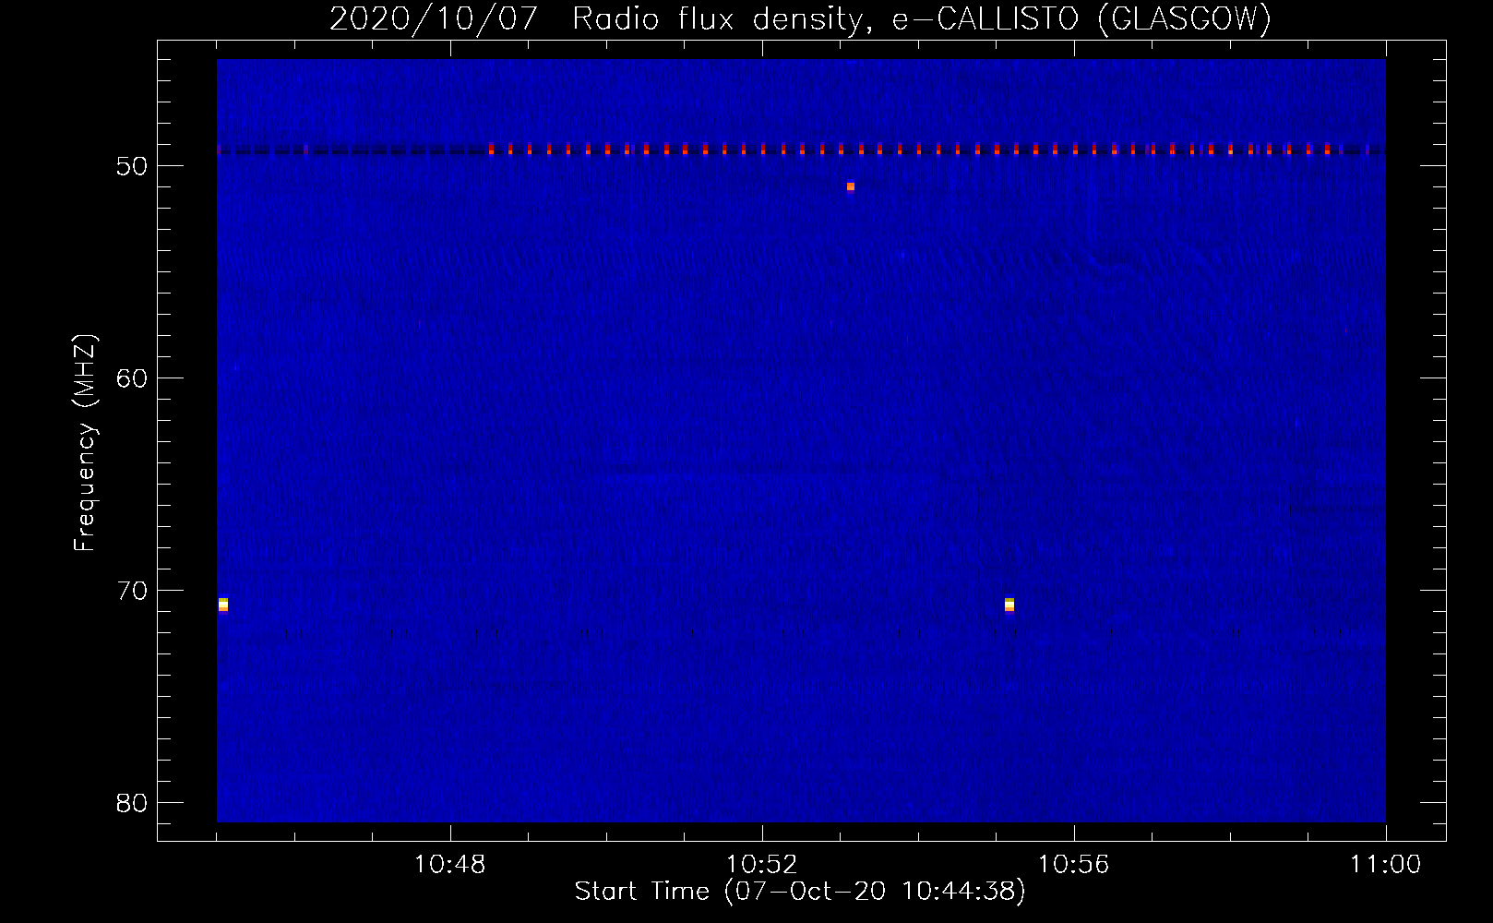The width and height of the screenshot is (1493, 923).
Task: Click the orange burst pixel near 51 MHz
Action: (x=851, y=186)
